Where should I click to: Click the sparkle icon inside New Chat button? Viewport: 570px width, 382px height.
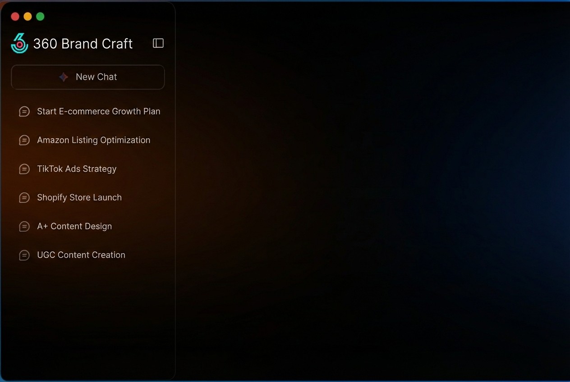[x=64, y=77]
